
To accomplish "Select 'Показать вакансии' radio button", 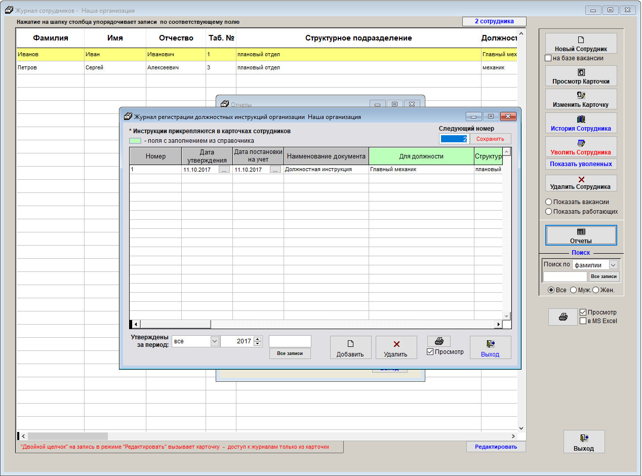I will (548, 202).
